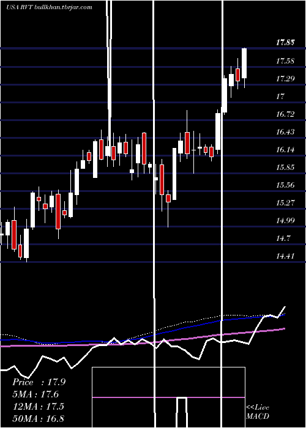Click the 'USA RVT bullkhan.tbrjar.com' chart title

pos(49,7)
